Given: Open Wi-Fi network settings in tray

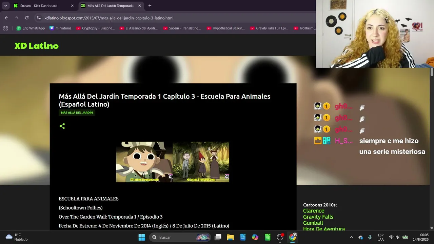Looking at the screenshot, I should [391, 237].
